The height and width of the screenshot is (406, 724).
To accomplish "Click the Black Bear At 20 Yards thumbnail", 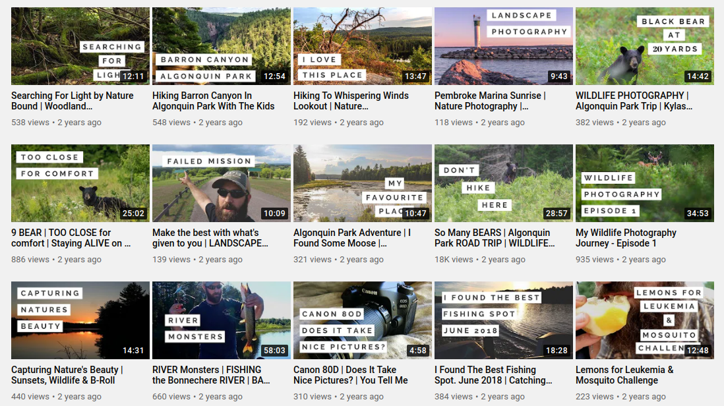I will pyautogui.click(x=645, y=46).
